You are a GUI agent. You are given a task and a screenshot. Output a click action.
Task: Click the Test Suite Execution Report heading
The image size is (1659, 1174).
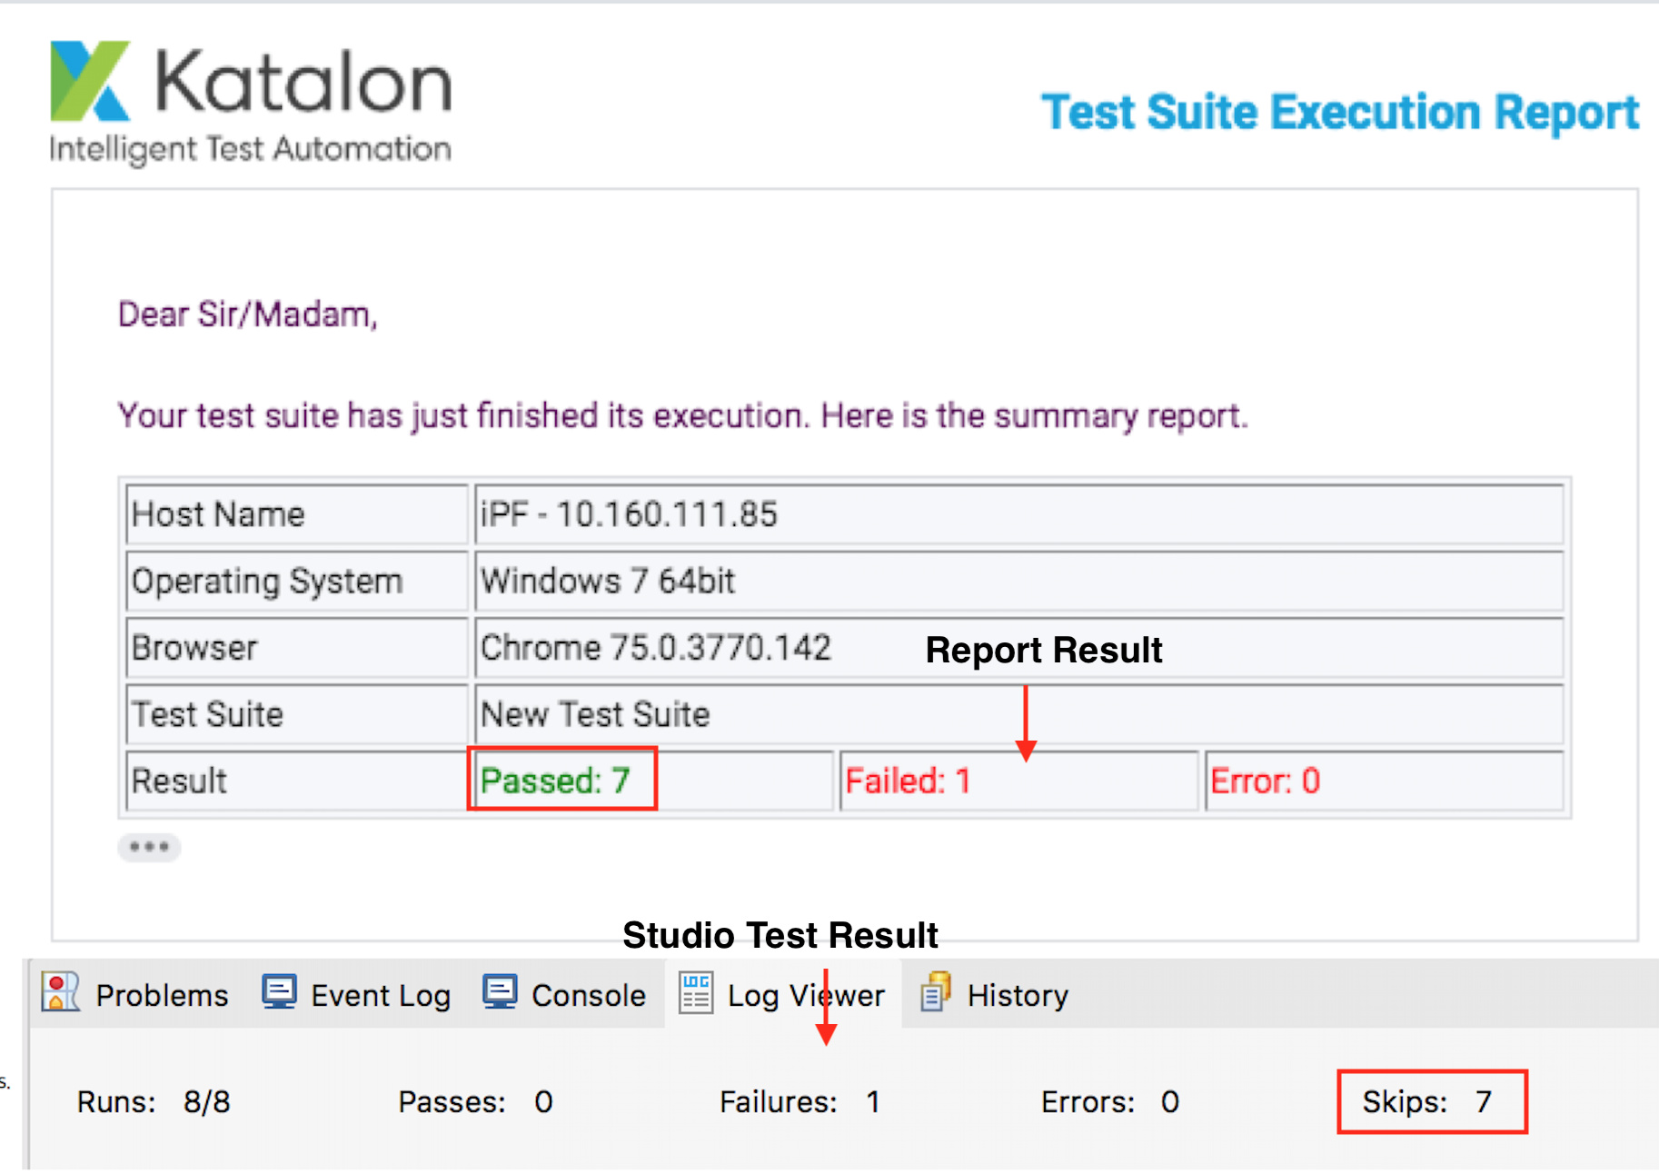tap(1339, 113)
